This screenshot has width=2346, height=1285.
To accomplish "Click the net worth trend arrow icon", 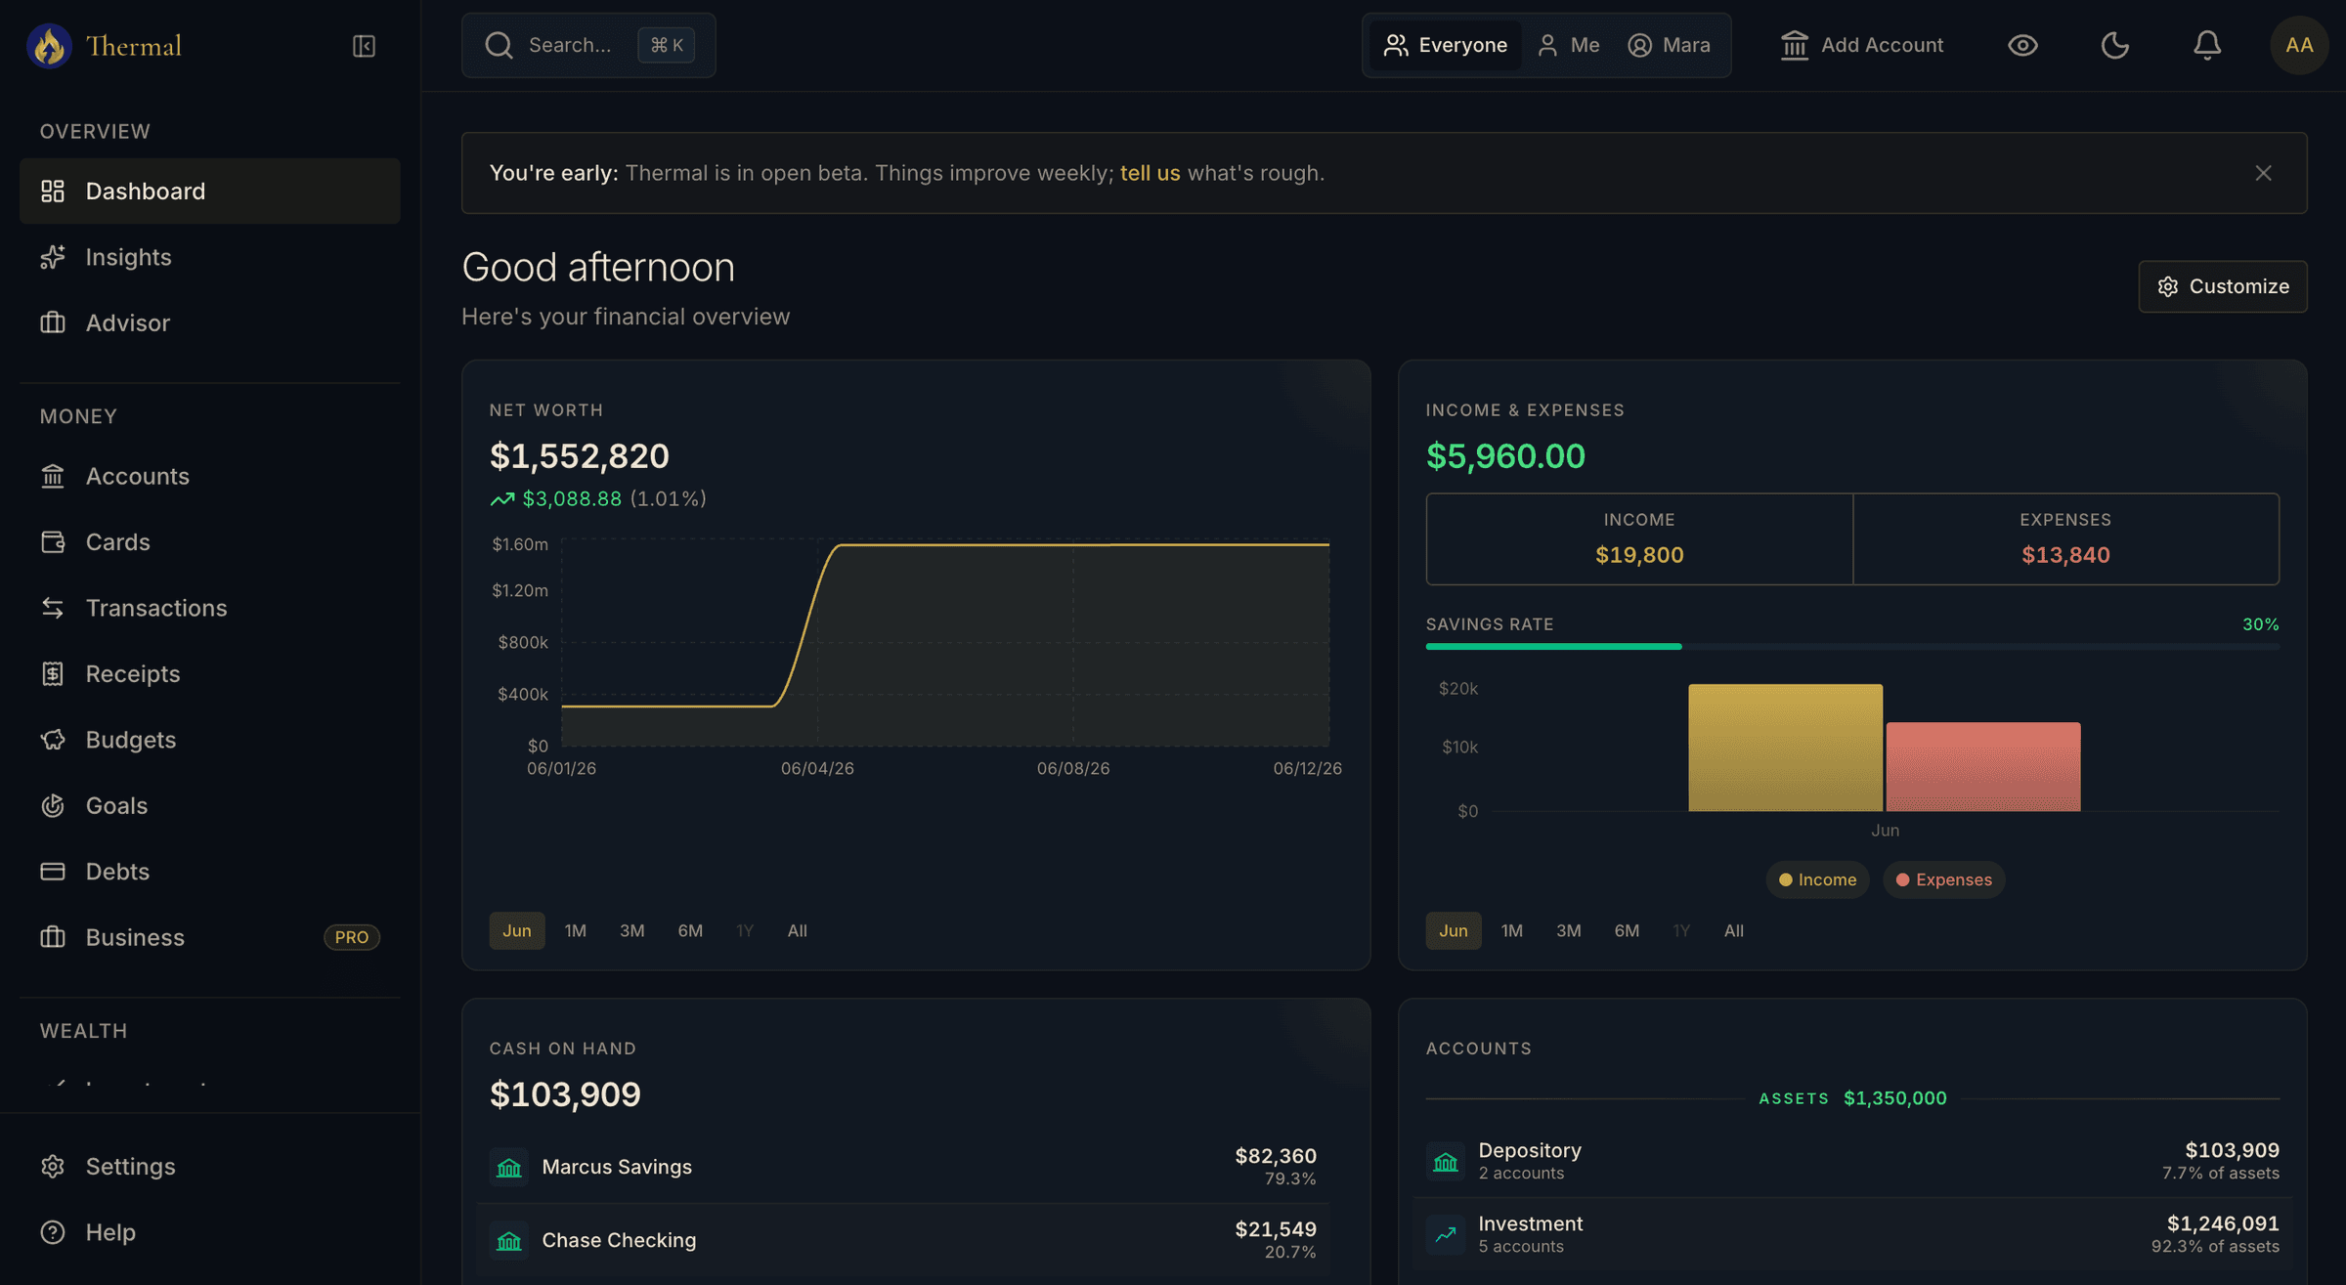I will (501, 499).
